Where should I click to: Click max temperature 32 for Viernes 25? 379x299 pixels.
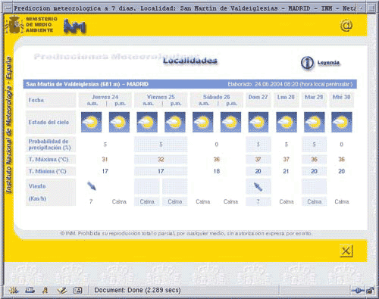[x=161, y=160]
